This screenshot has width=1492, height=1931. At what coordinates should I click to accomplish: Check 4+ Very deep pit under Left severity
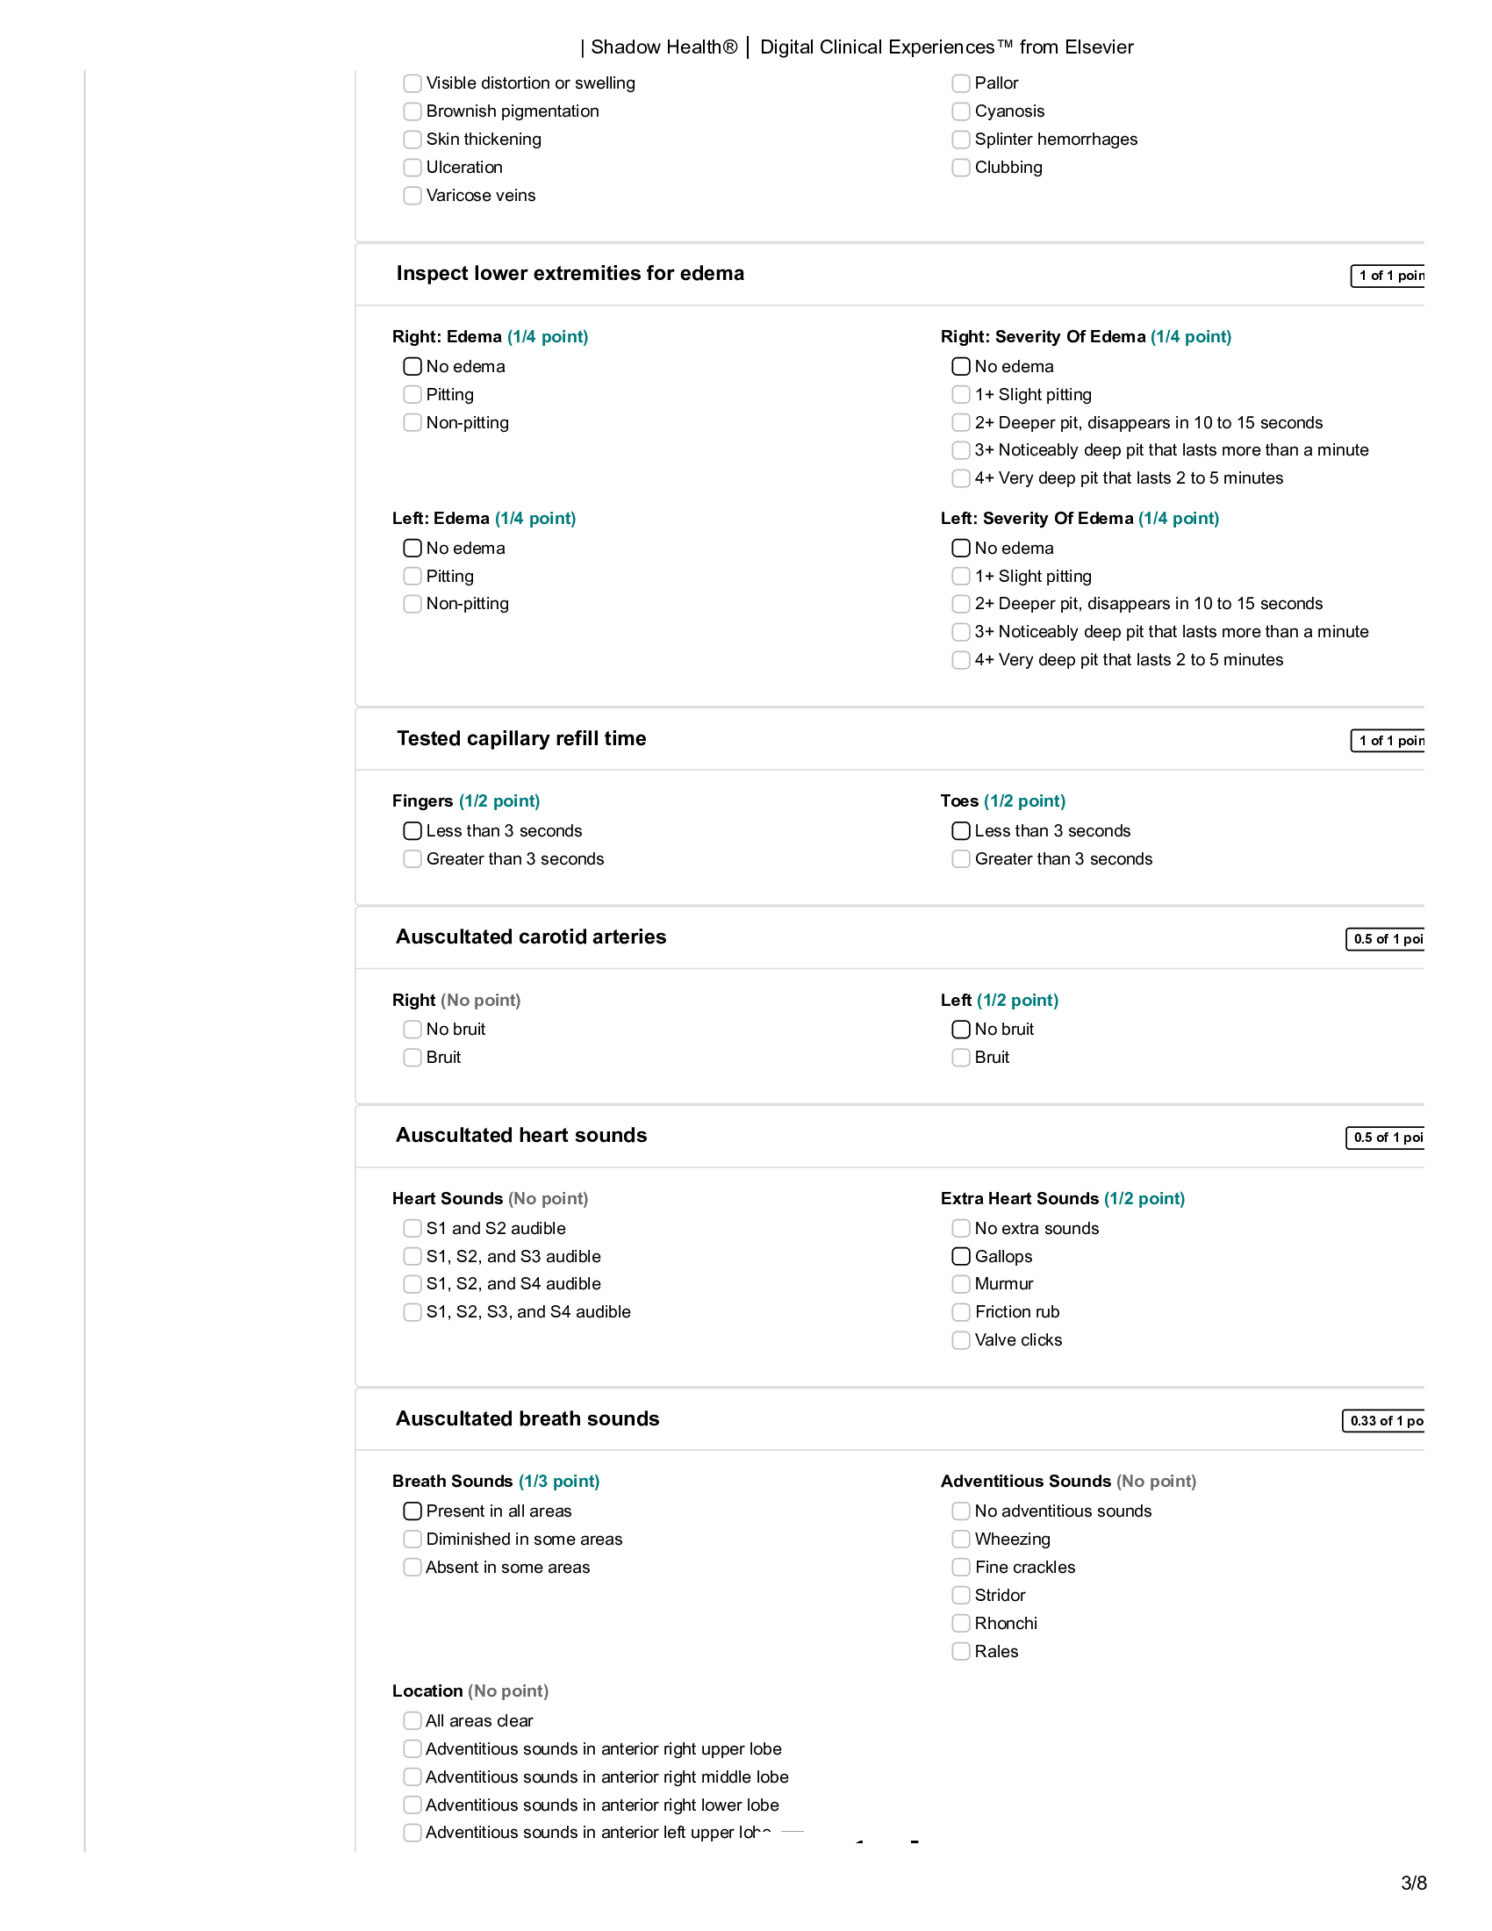pyautogui.click(x=961, y=659)
